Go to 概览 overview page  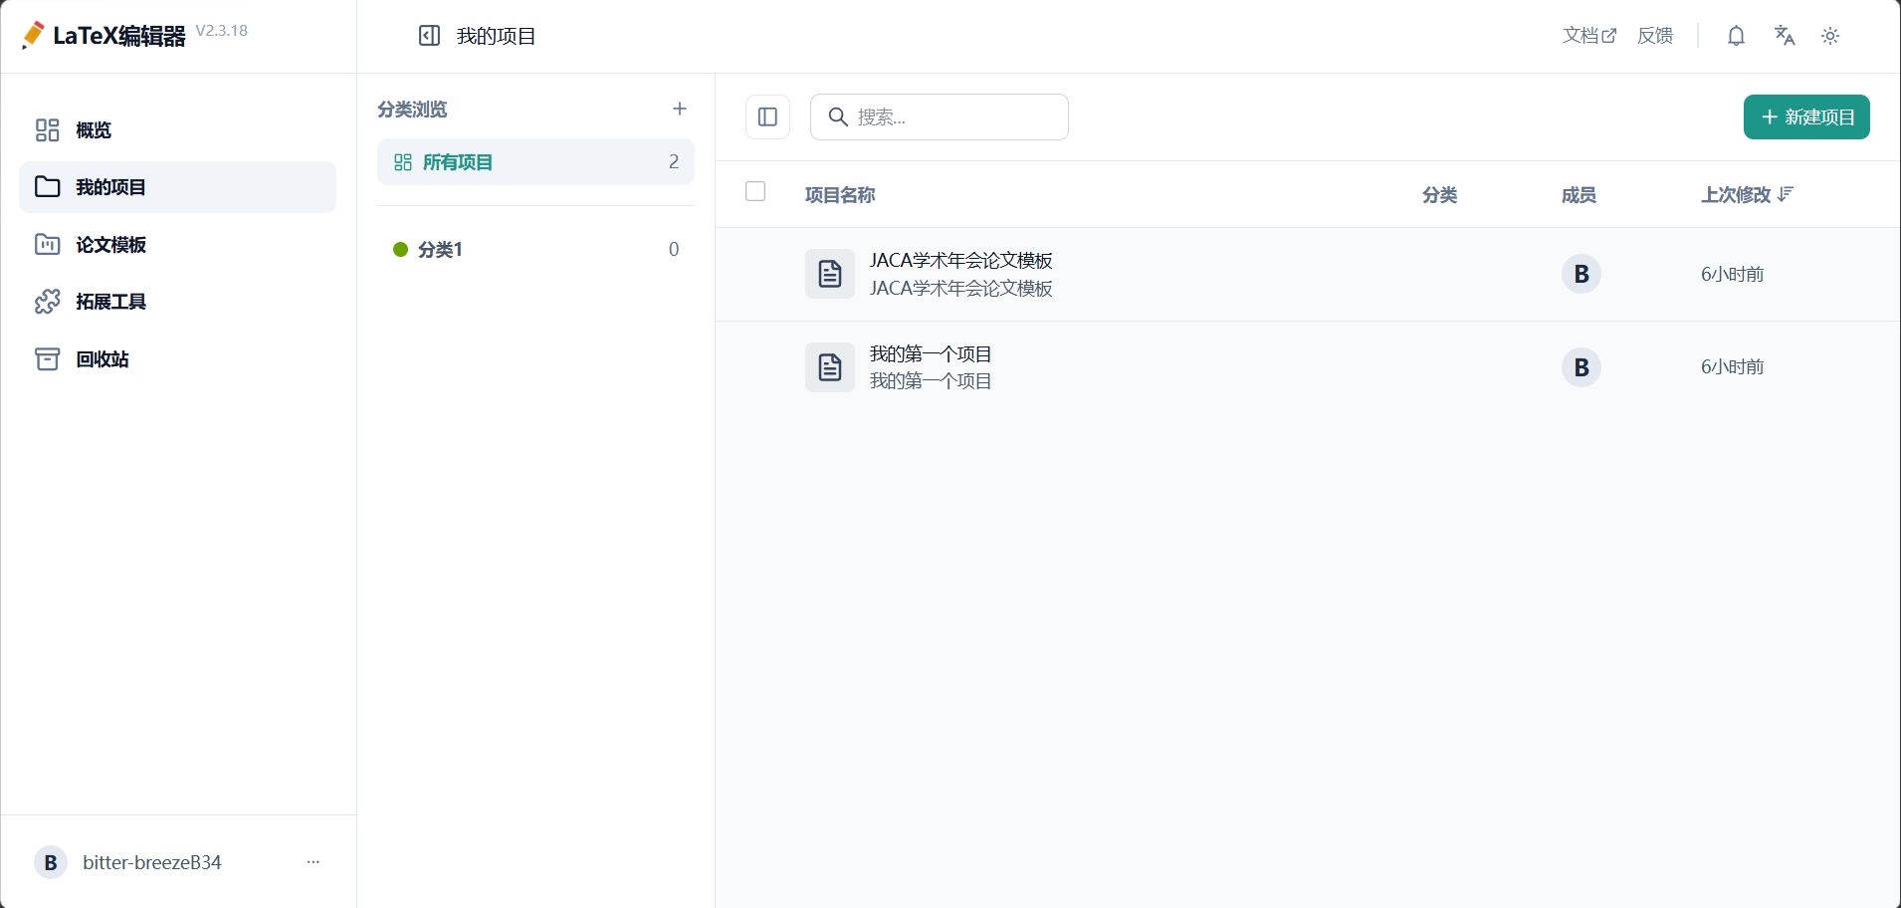[x=178, y=130]
